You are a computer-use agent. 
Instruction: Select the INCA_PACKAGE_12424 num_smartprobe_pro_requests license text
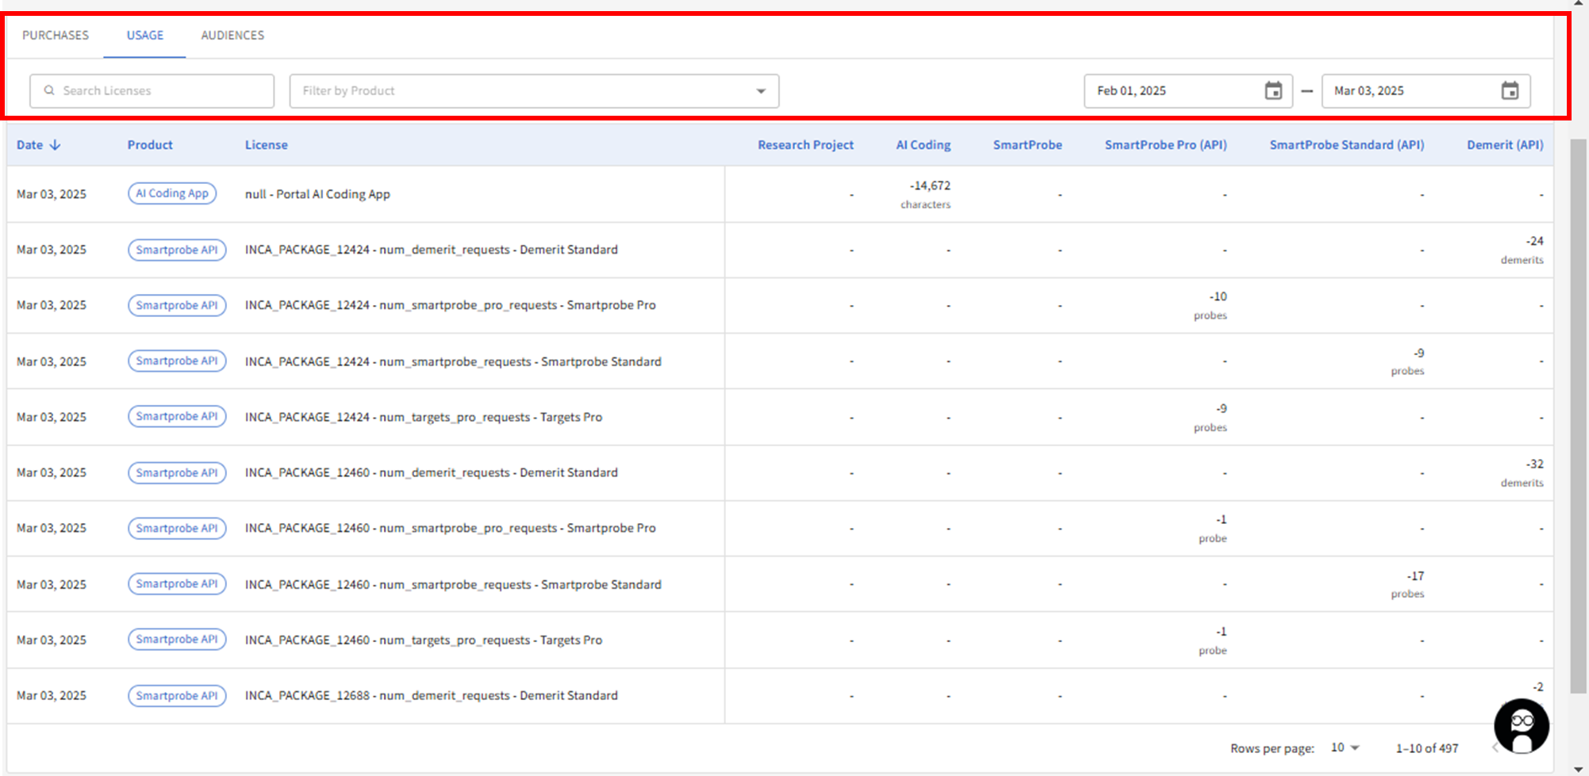click(450, 305)
